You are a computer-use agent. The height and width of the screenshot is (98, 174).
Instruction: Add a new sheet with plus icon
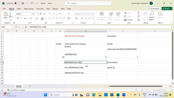point(30,86)
